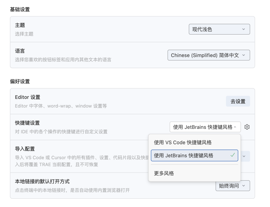Collapse the 使用 JetBrains 快捷键风格 combo box
This screenshot has width=270, height=207.
[x=205, y=127]
